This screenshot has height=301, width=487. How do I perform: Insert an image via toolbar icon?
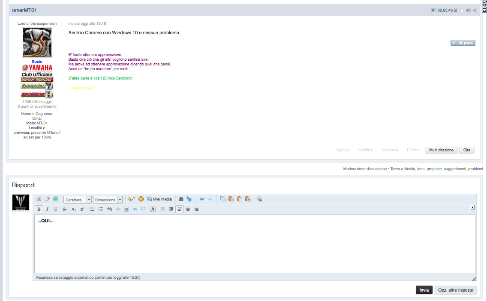(x=126, y=209)
